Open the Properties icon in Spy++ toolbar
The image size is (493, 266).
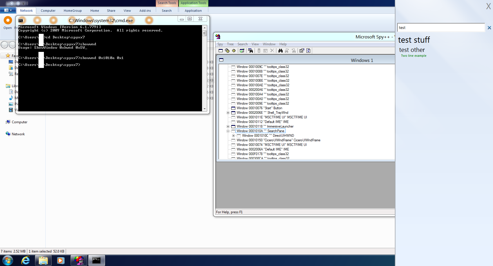point(302,51)
